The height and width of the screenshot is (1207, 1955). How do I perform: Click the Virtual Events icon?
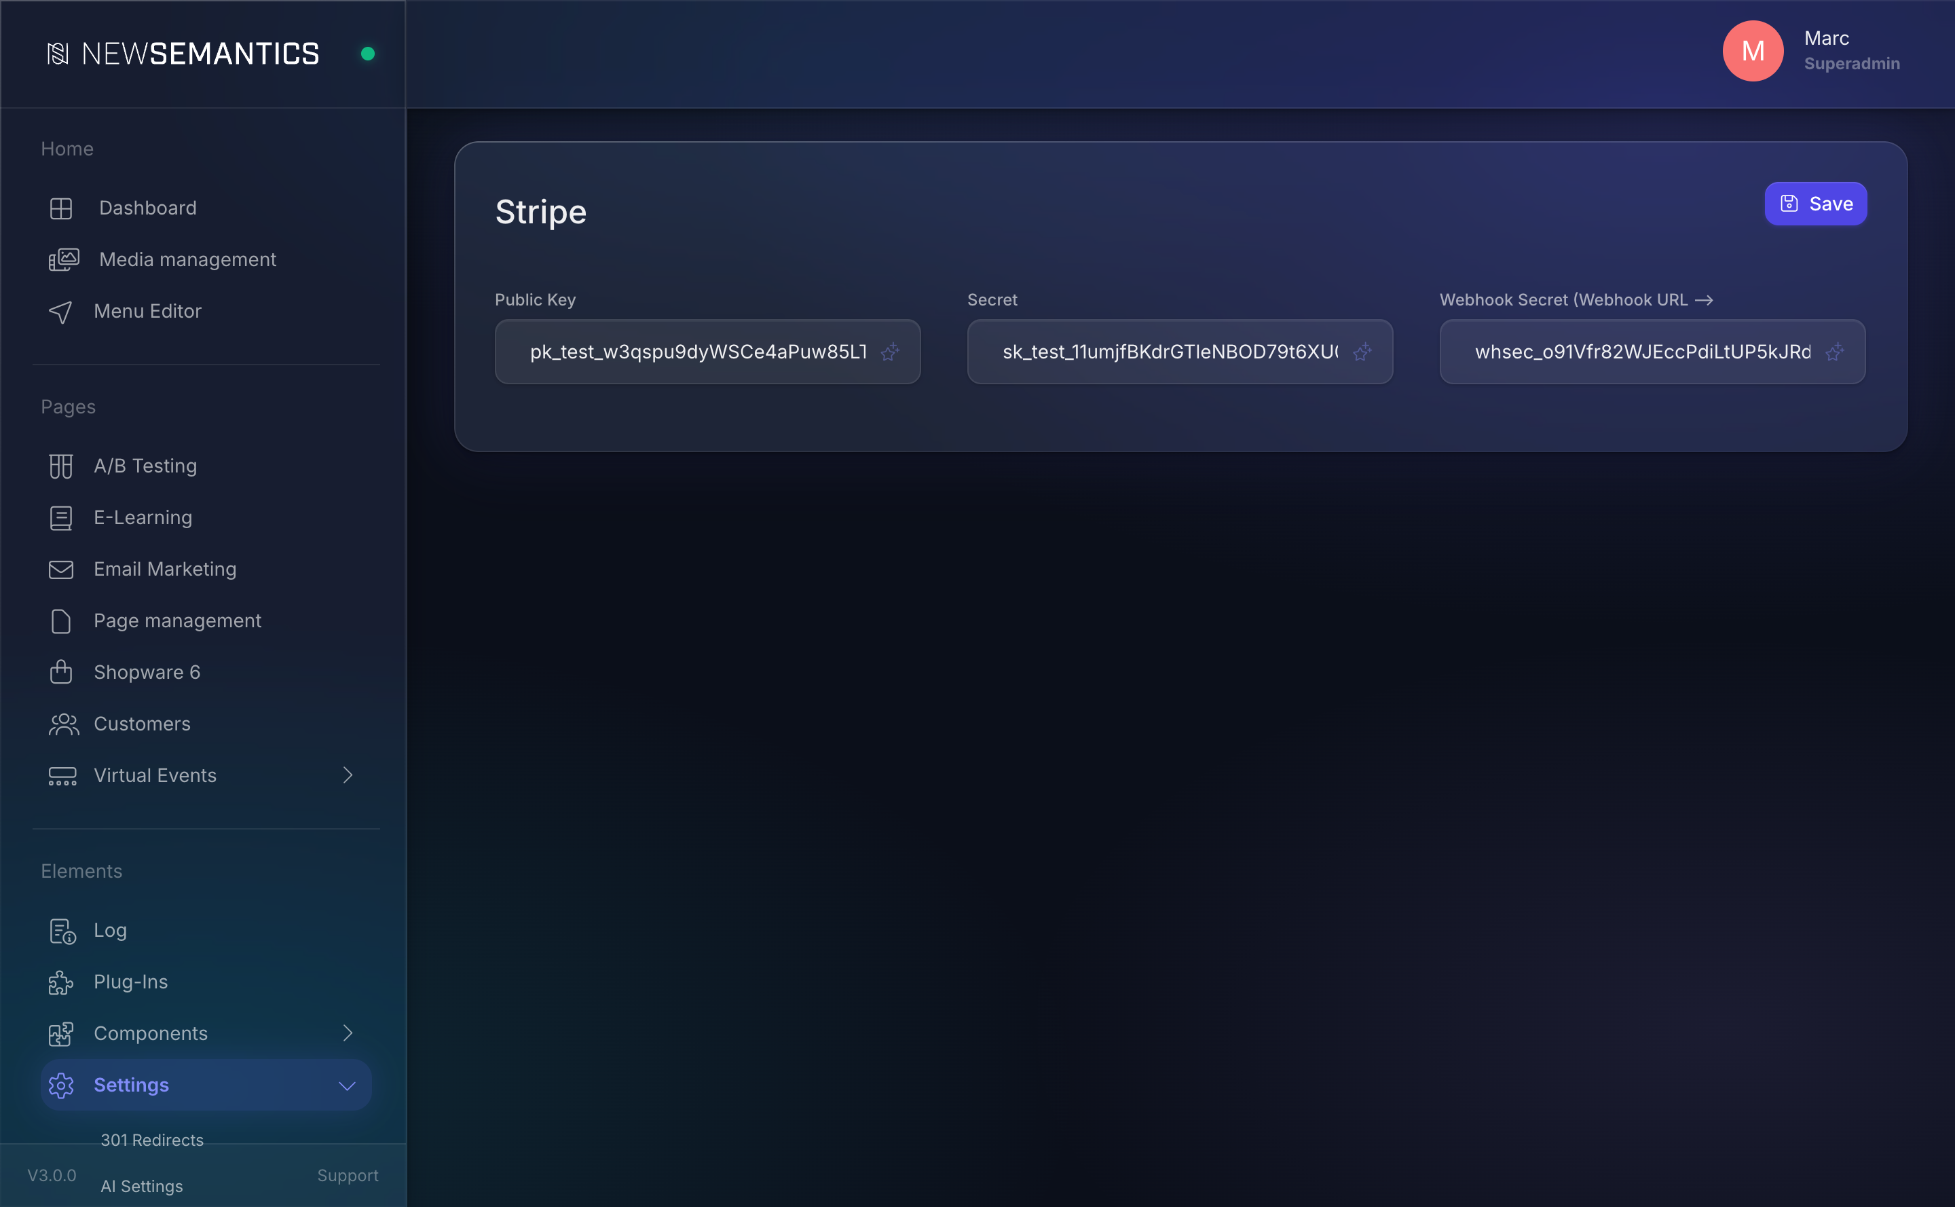(62, 776)
